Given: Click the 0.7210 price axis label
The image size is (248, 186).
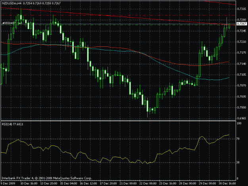Looking at the screenshot, I should 242,42.
